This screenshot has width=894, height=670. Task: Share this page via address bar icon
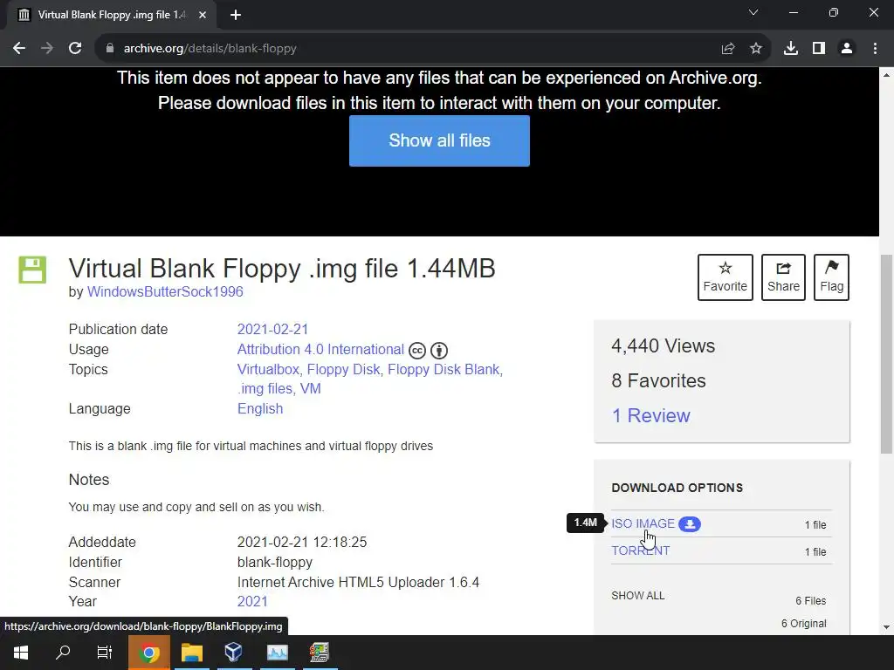[727, 49]
